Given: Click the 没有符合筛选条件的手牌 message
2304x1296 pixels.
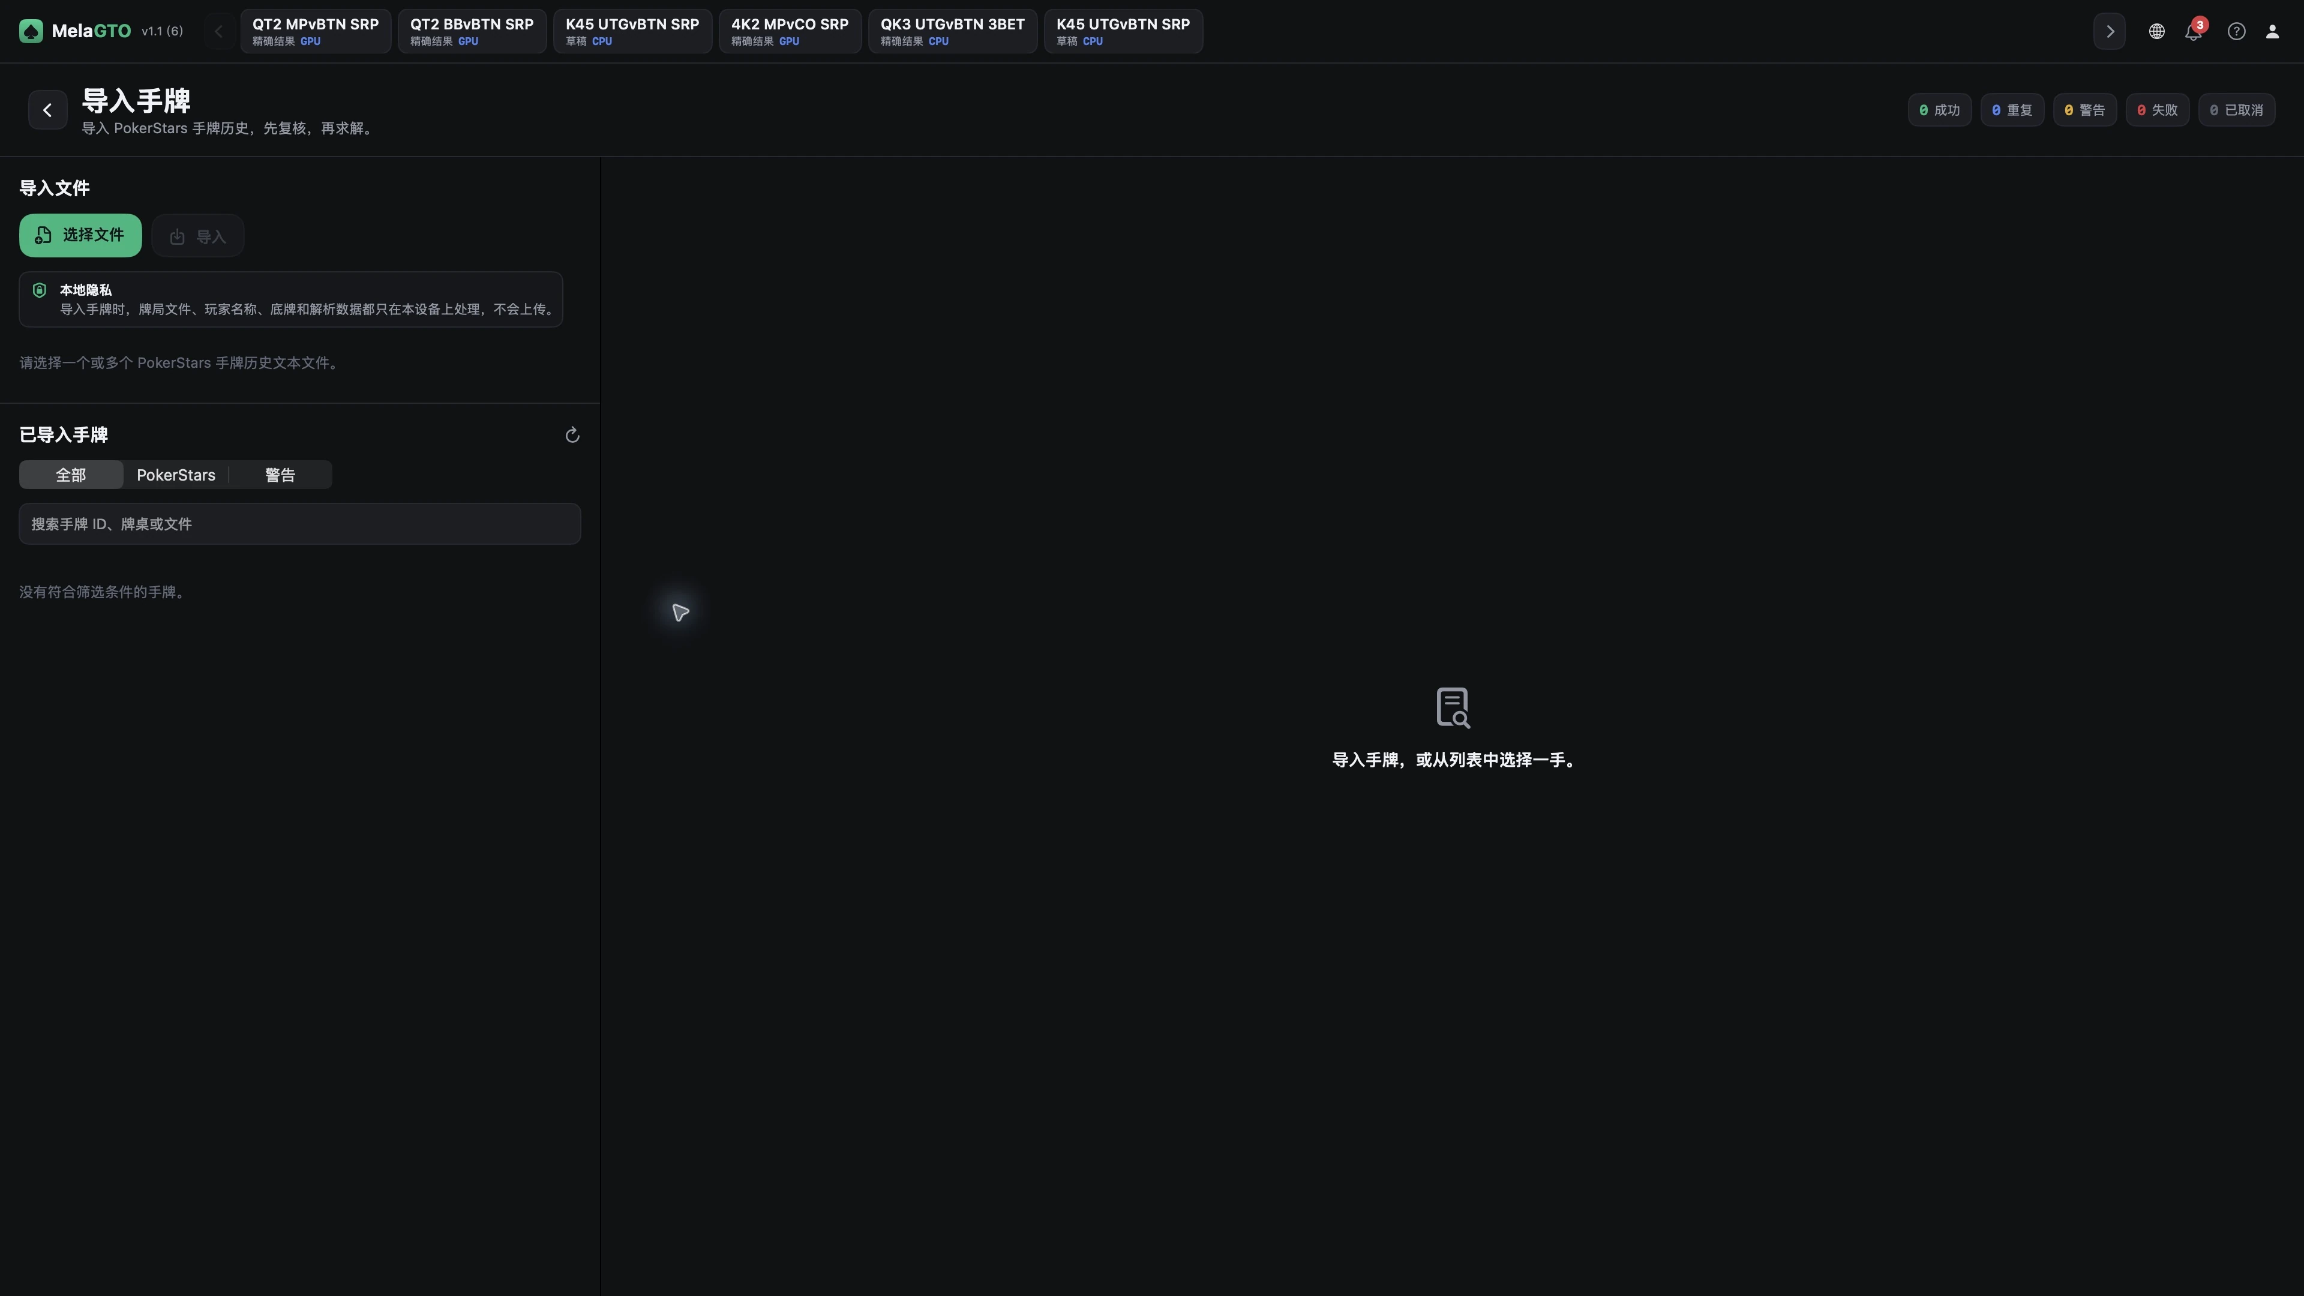Looking at the screenshot, I should (x=104, y=592).
